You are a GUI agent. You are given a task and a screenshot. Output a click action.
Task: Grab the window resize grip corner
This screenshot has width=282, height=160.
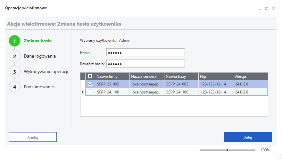coord(279,157)
